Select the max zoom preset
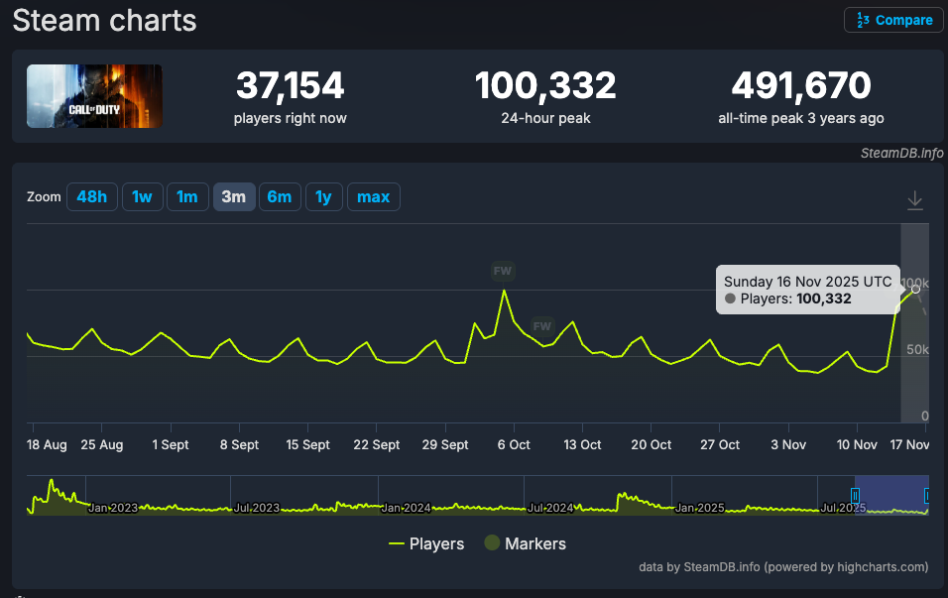The width and height of the screenshot is (948, 598). [373, 196]
